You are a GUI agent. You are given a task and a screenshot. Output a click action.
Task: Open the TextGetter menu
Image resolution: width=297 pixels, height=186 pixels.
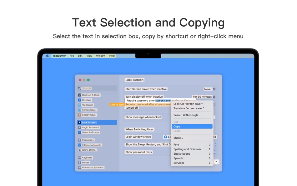[59, 56]
